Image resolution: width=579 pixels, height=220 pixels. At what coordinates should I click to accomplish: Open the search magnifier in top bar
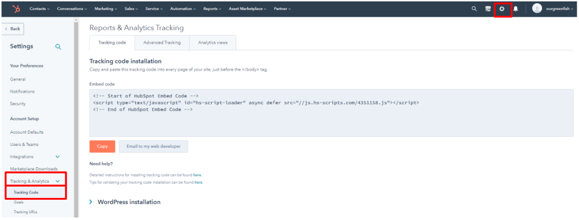click(474, 9)
